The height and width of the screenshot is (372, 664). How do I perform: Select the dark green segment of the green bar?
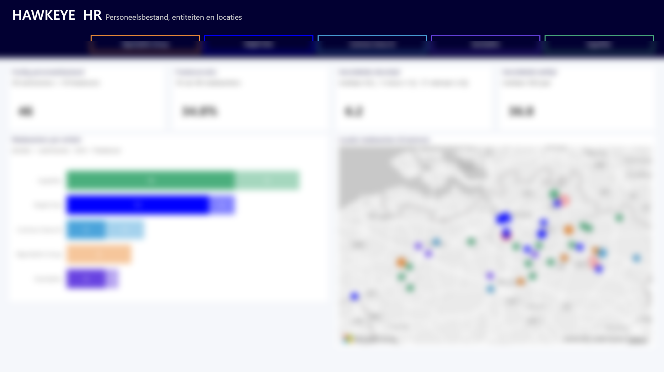coord(150,180)
